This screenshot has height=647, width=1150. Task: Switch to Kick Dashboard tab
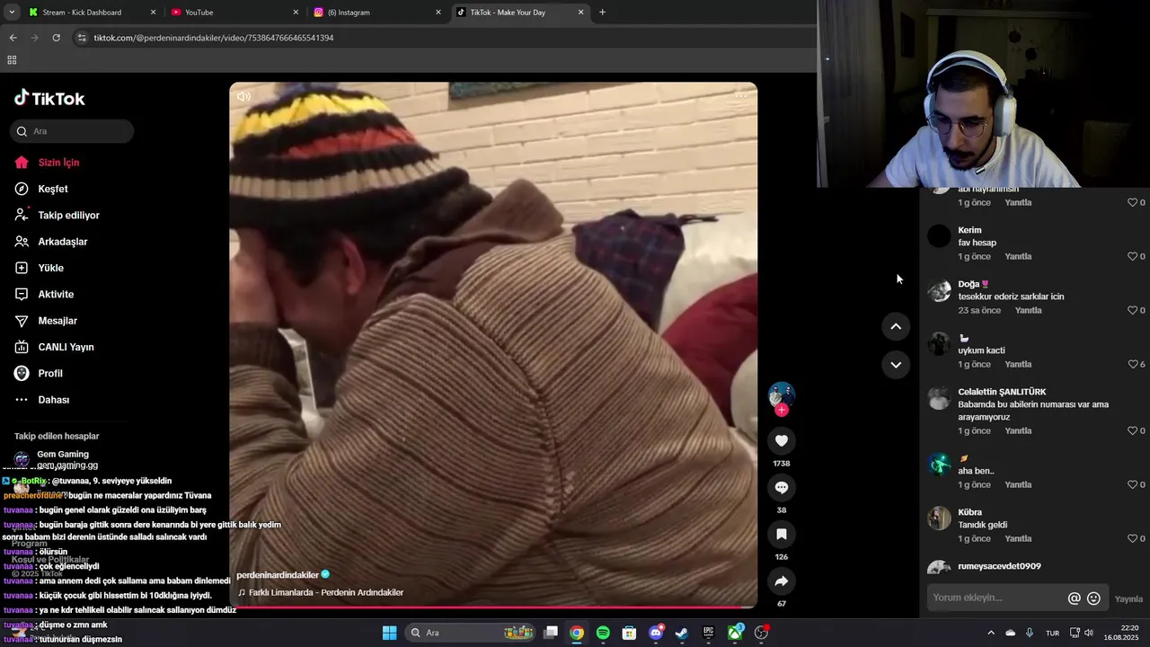pyautogui.click(x=92, y=13)
